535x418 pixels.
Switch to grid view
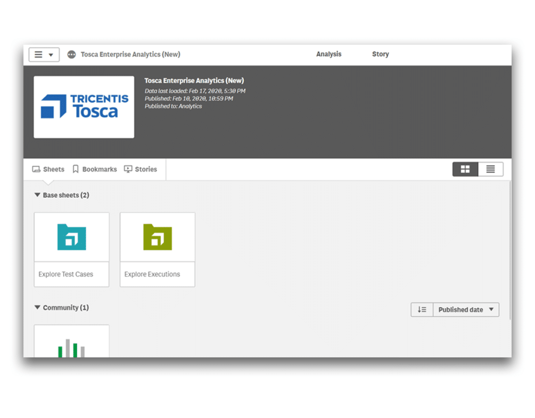[x=465, y=169]
